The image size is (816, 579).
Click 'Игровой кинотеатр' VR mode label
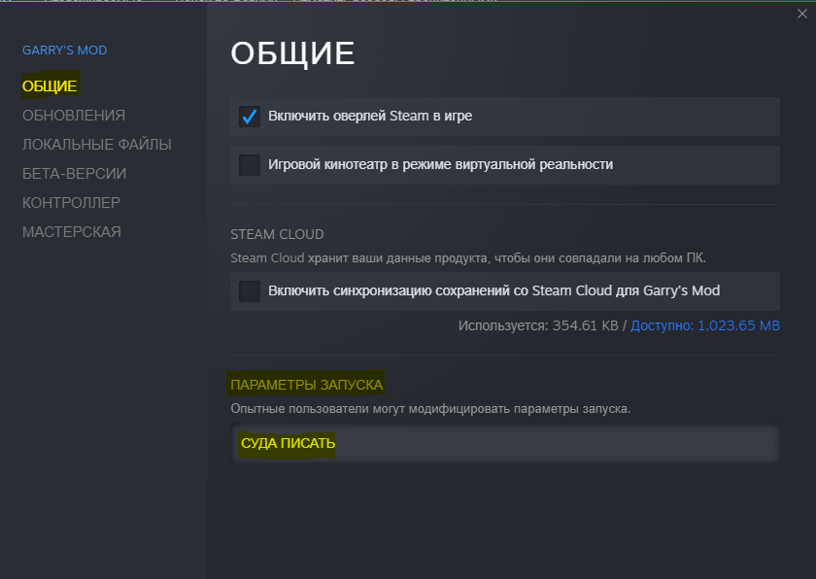pos(440,165)
